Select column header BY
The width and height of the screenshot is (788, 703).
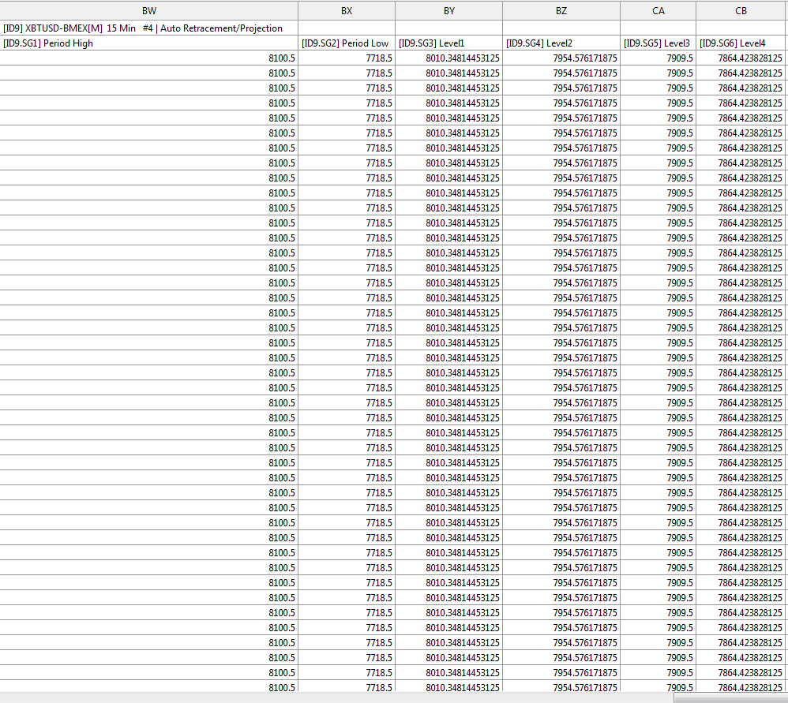coord(448,10)
